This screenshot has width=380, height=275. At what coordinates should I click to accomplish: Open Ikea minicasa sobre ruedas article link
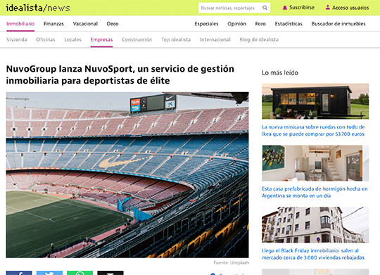(313, 130)
